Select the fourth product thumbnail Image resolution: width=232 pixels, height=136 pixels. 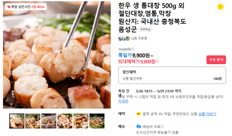(x=65, y=121)
